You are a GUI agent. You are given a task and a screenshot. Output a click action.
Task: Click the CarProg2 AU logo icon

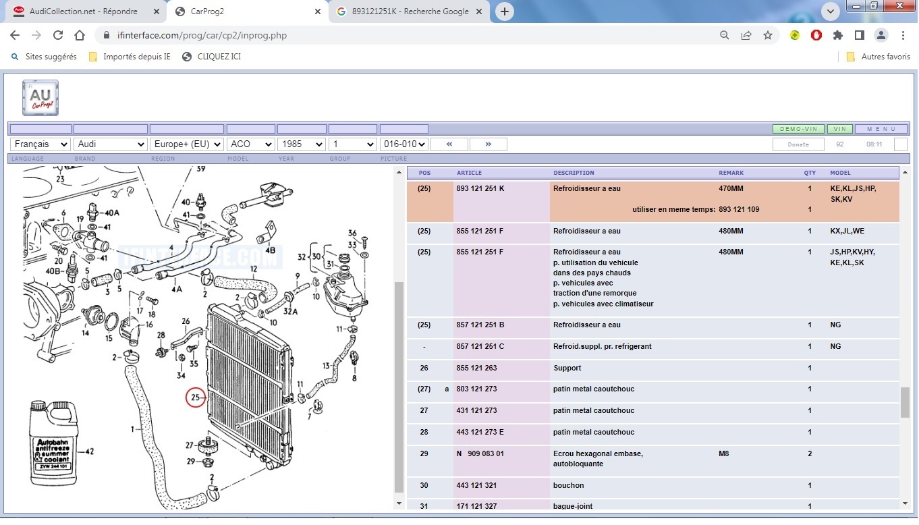coord(40,98)
